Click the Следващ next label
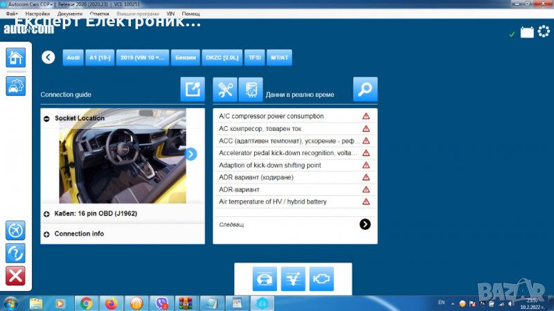The image size is (554, 311). coord(231,224)
